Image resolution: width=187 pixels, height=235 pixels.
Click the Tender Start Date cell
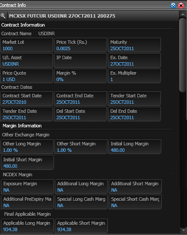134,99
